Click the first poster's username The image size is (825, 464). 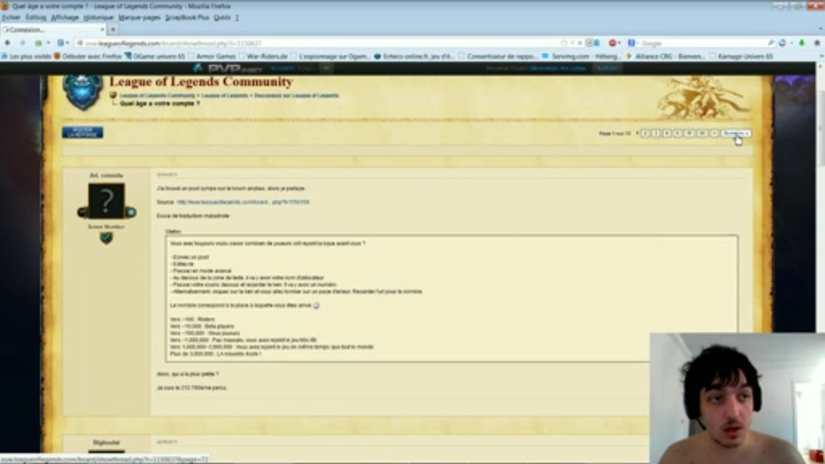[106, 175]
